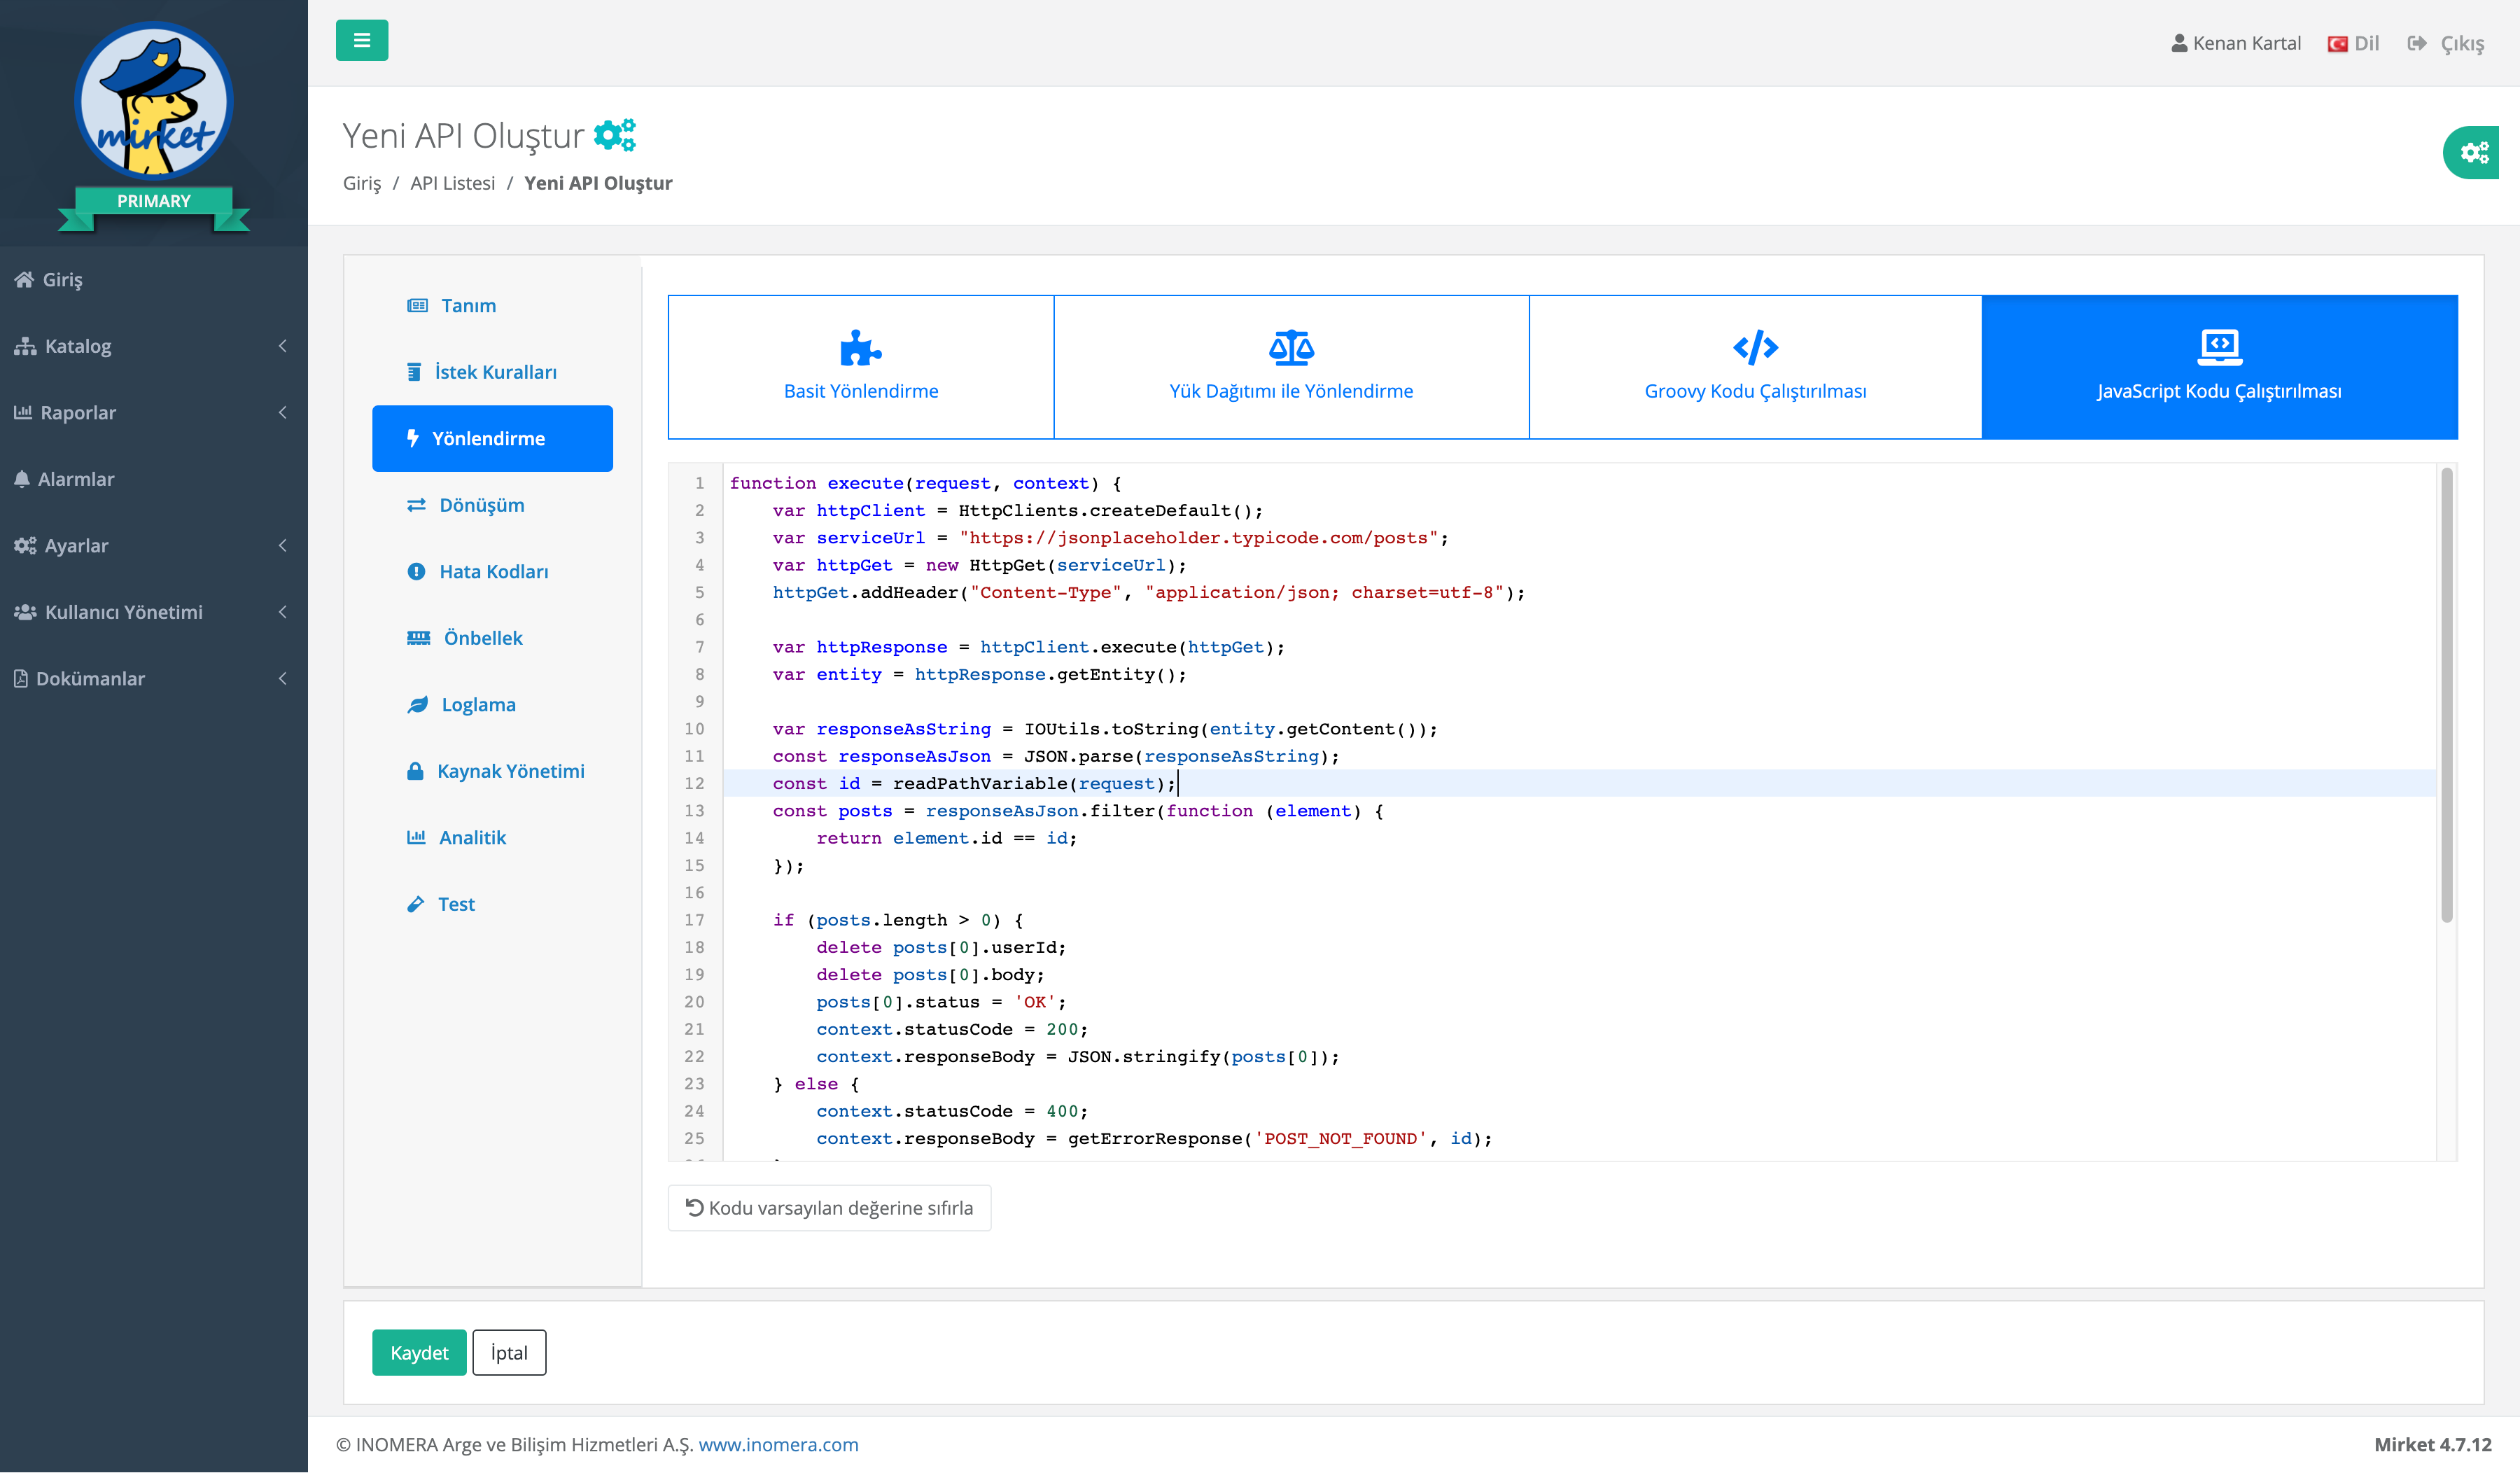Click the sitemap icon for Katalog
Viewport: 2520px width, 1473px height.
pos(25,346)
